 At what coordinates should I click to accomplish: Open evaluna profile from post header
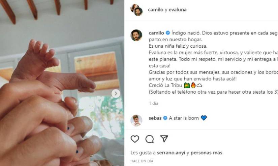[x=178, y=10]
